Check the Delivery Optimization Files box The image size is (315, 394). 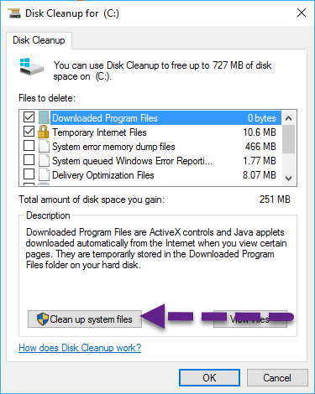[x=29, y=174]
